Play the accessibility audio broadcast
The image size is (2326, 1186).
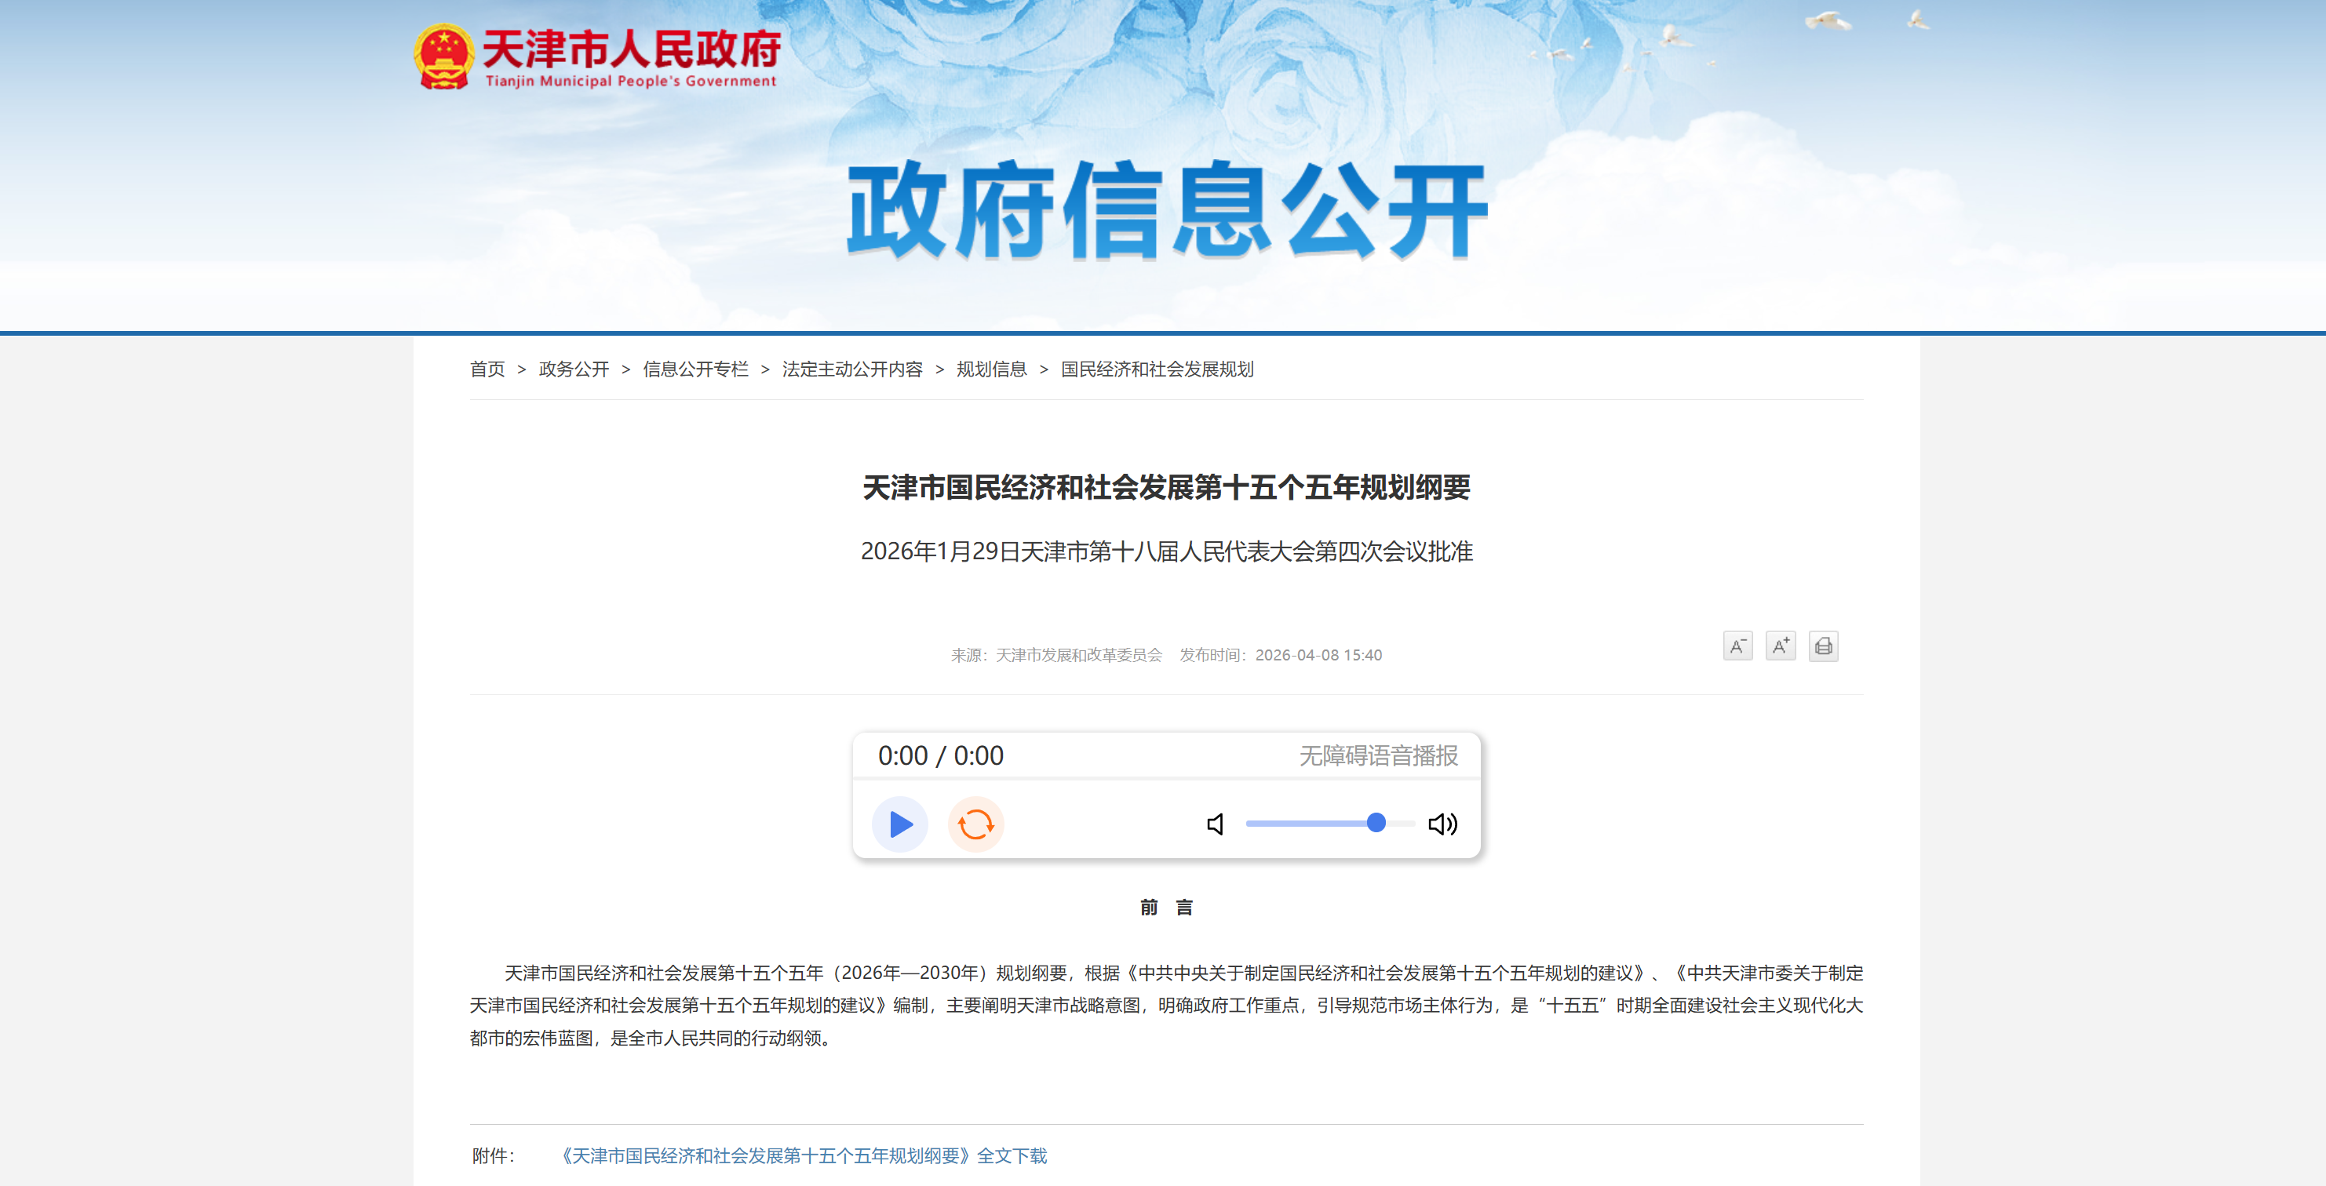pos(899,824)
